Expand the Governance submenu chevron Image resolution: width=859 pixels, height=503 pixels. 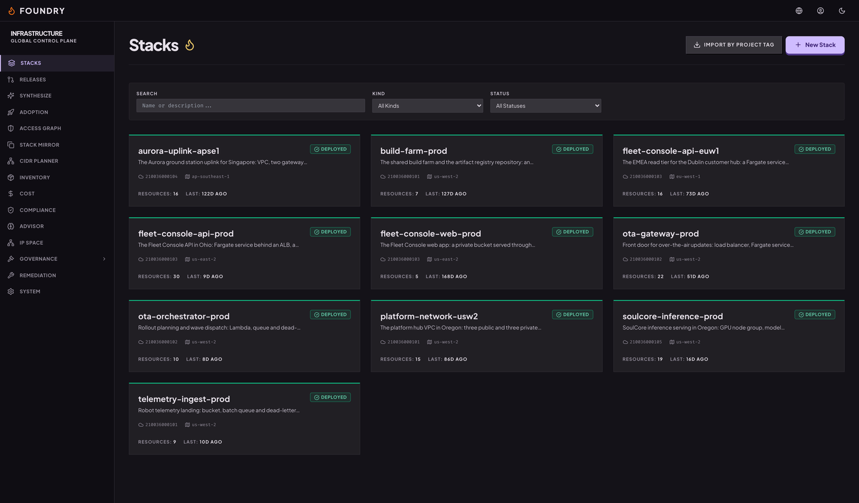click(x=104, y=259)
